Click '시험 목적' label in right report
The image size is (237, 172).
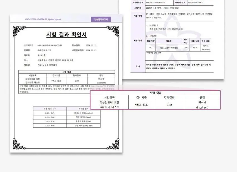[138, 16]
